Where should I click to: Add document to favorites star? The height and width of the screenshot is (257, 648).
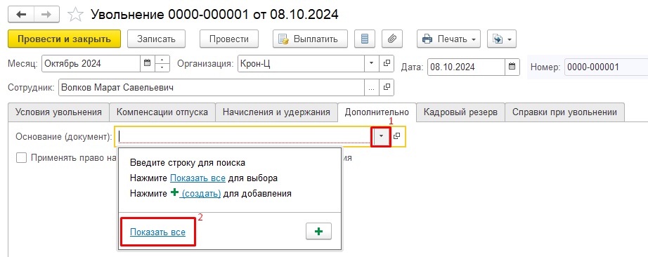coord(75,15)
